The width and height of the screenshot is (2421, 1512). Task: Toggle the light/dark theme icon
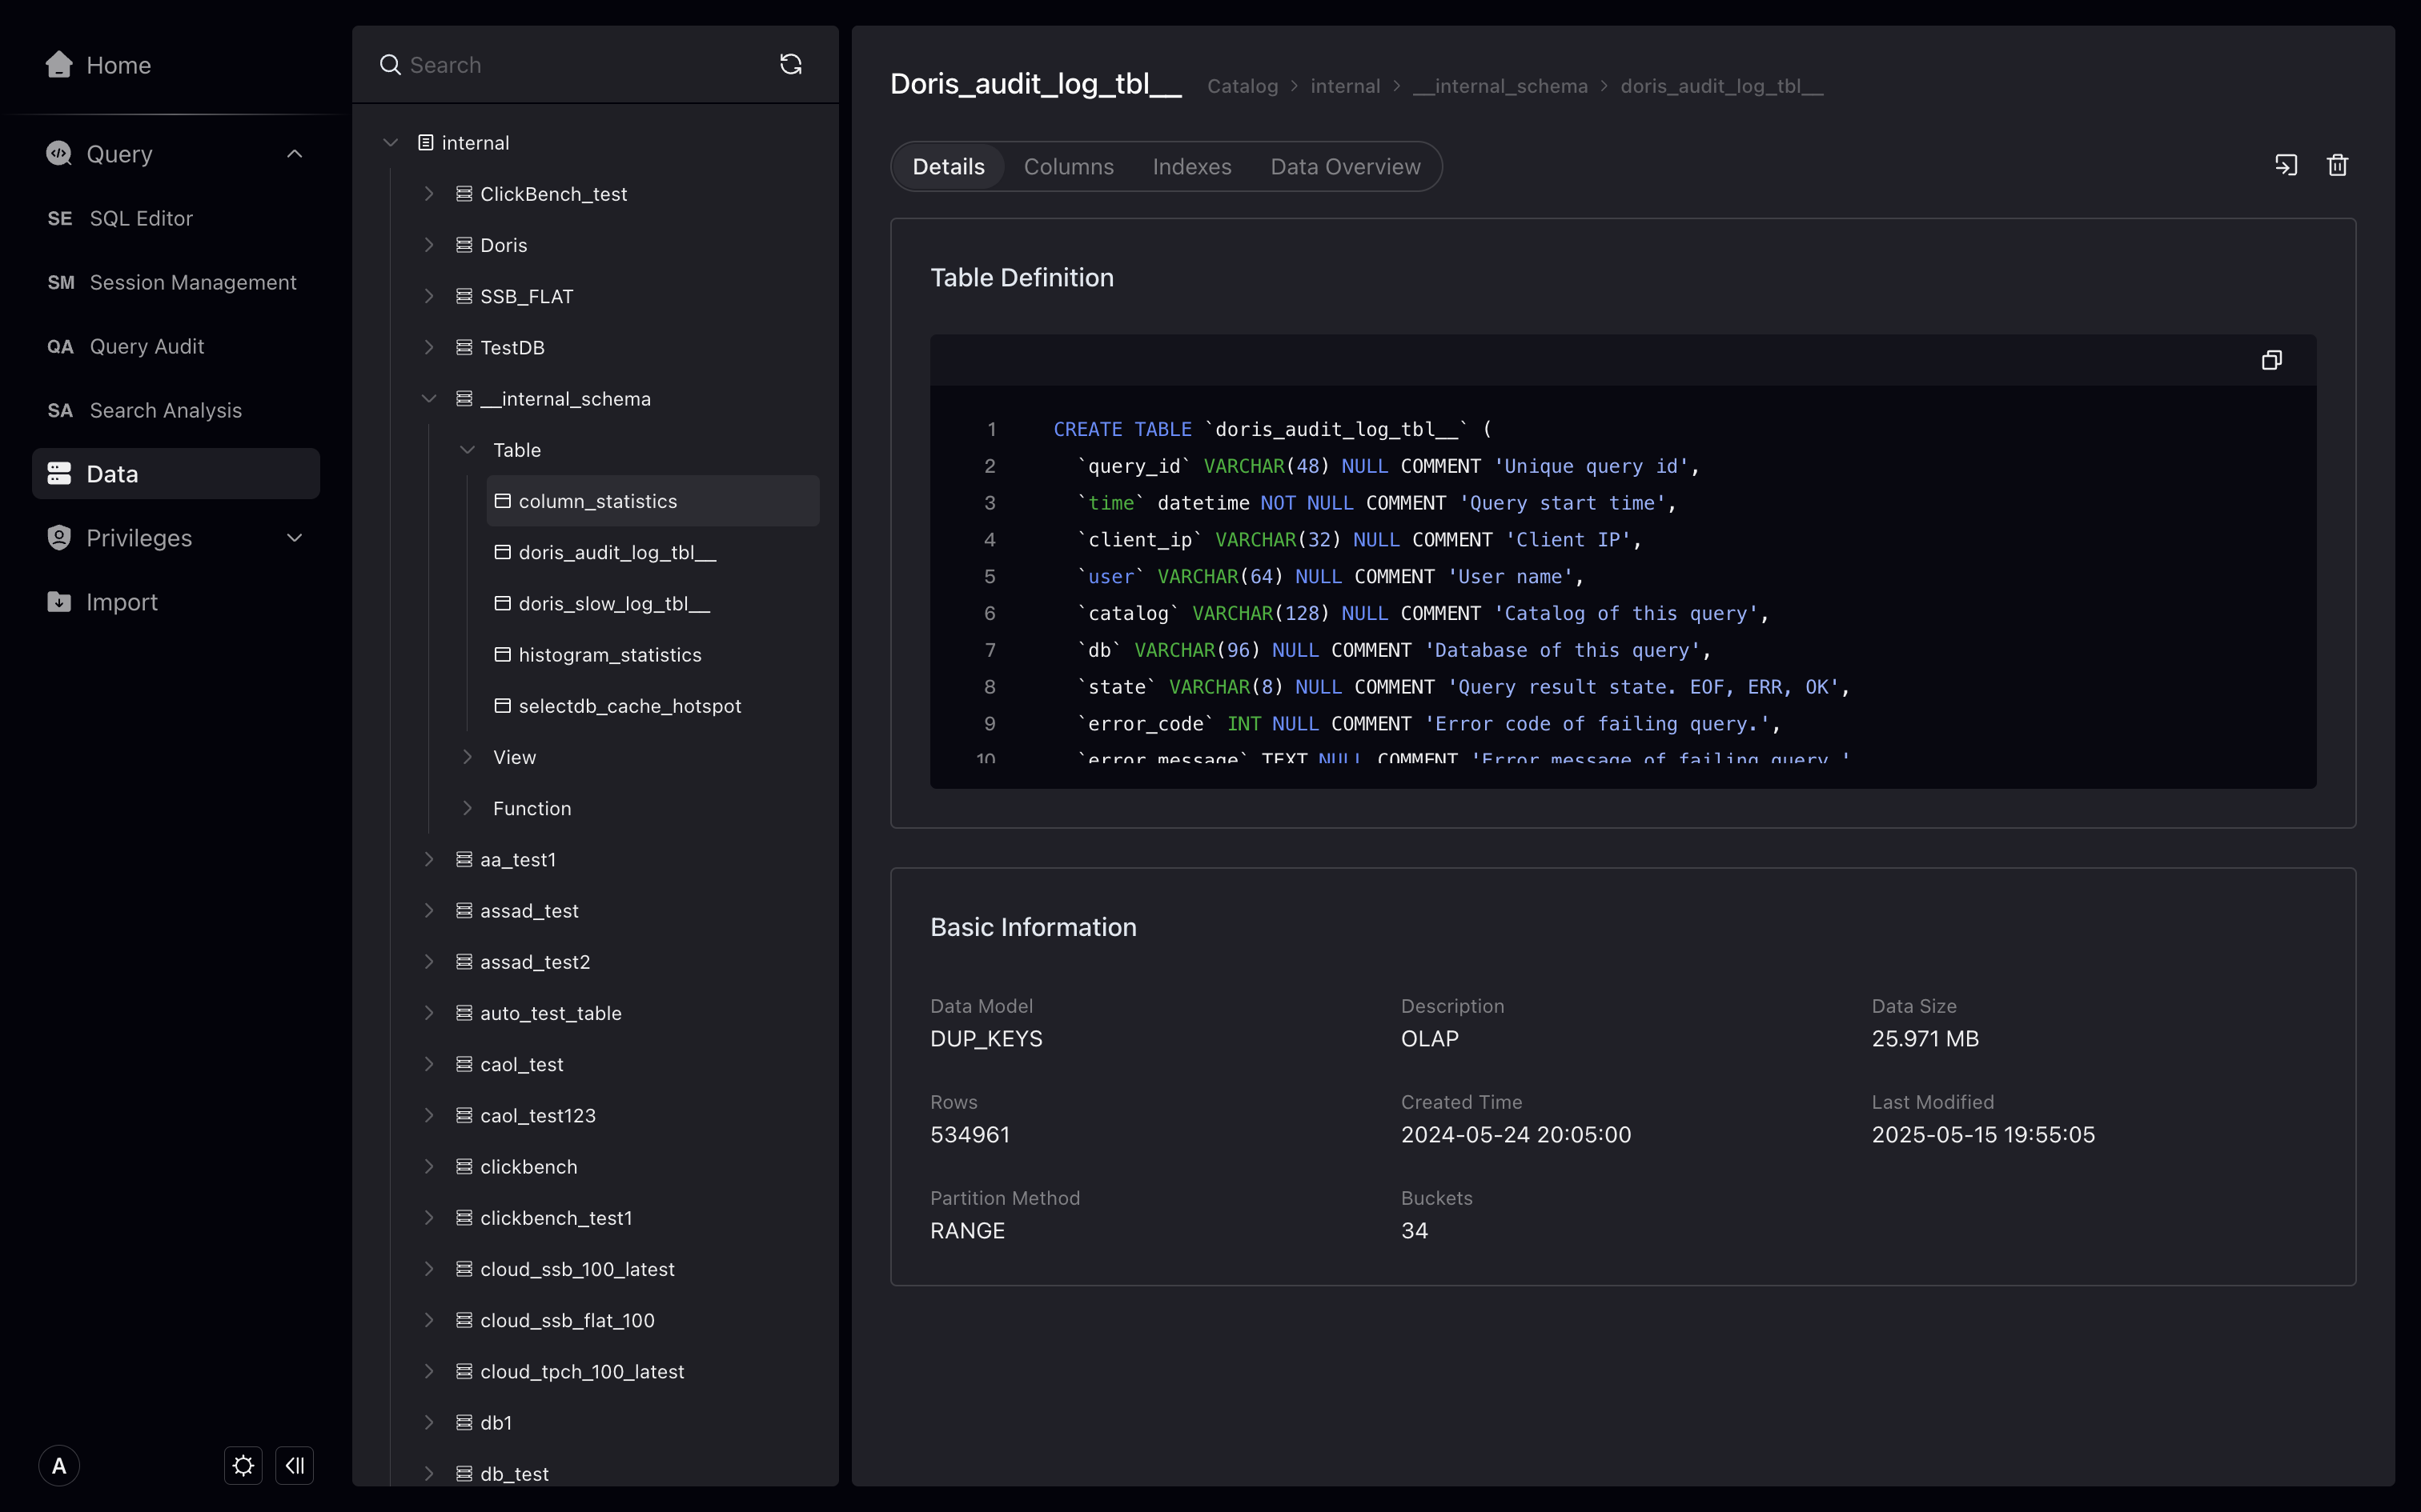pyautogui.click(x=243, y=1466)
